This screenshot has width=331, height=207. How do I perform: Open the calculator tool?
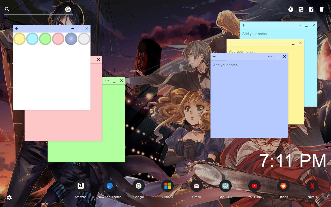click(x=301, y=9)
